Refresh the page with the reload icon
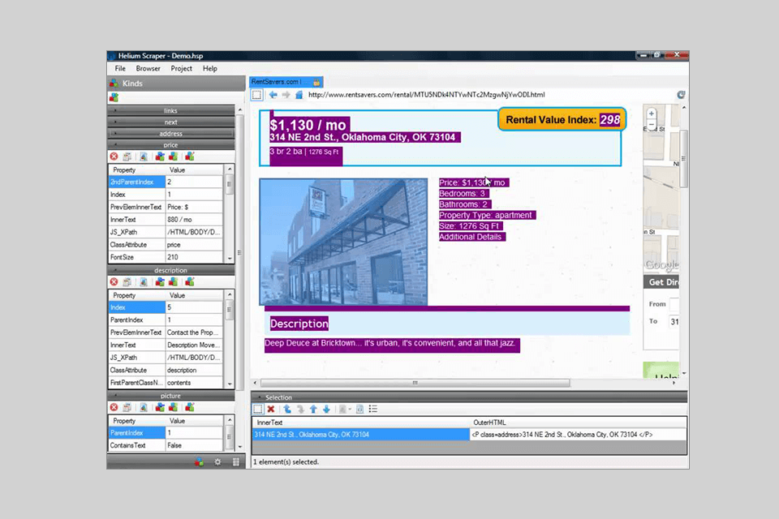 (x=681, y=95)
